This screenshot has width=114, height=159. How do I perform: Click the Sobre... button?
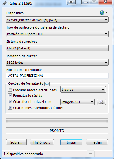pyautogui.click(x=16, y=142)
